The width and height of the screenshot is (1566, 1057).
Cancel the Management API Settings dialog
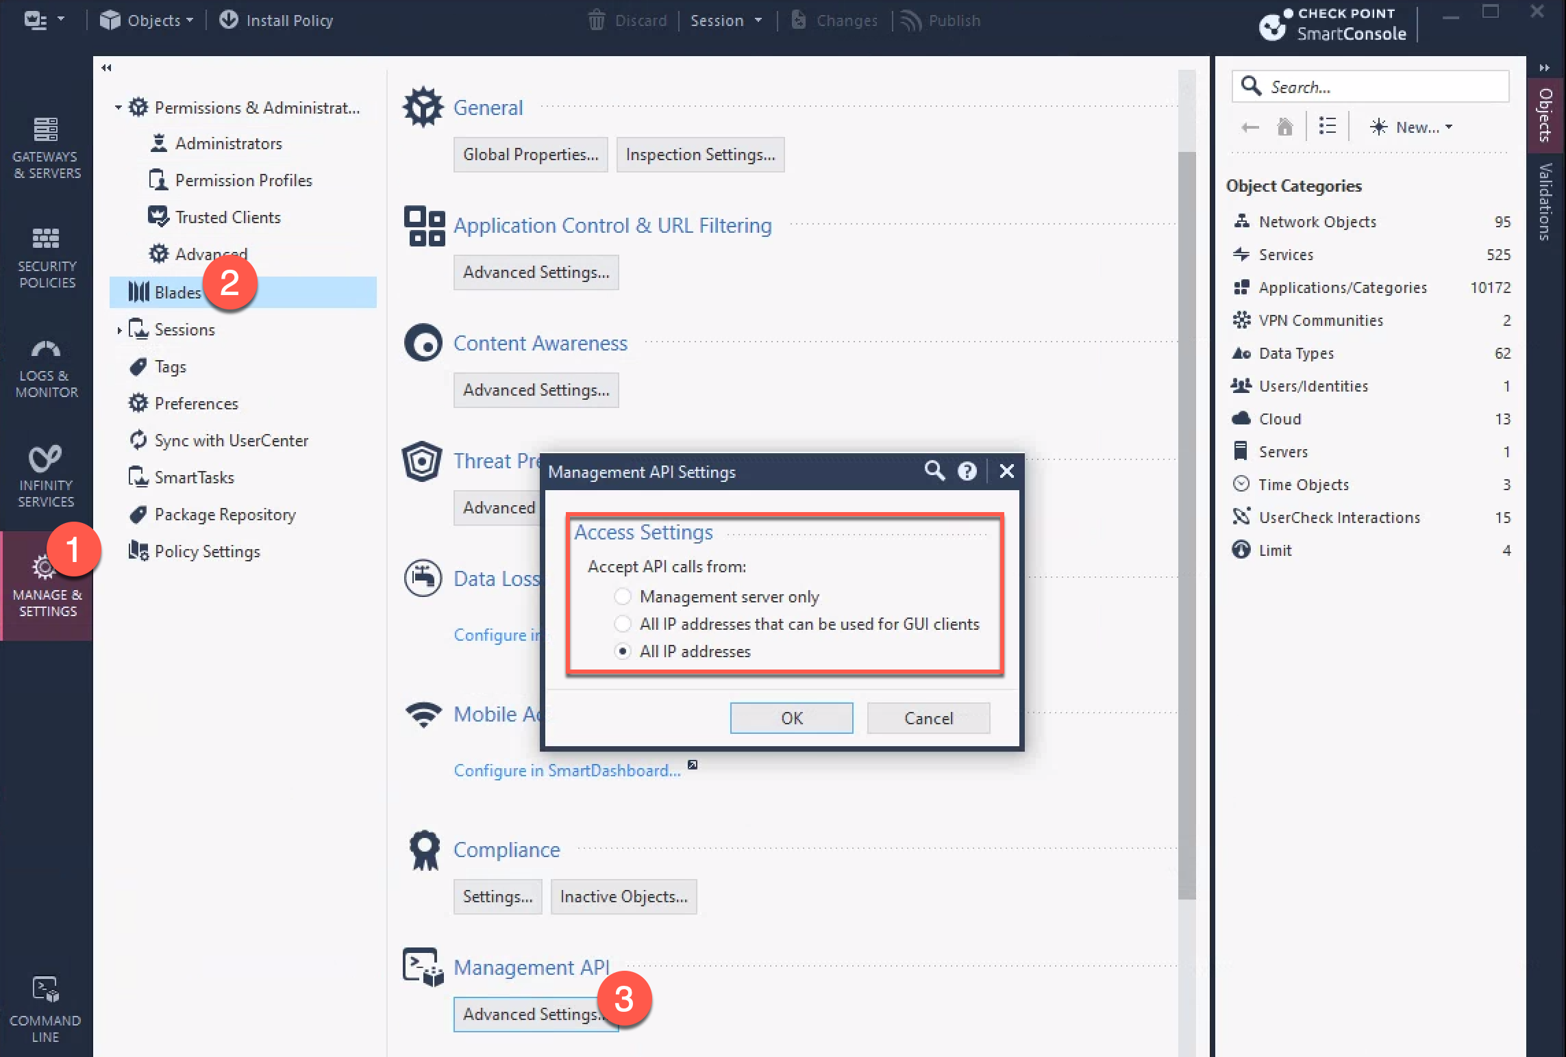(x=928, y=718)
